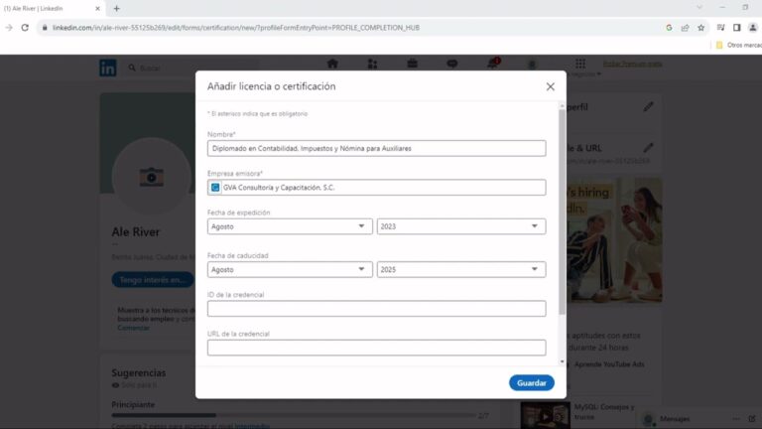Click the Principiante progress bar
This screenshot has width=762, height=429.
[x=294, y=415]
